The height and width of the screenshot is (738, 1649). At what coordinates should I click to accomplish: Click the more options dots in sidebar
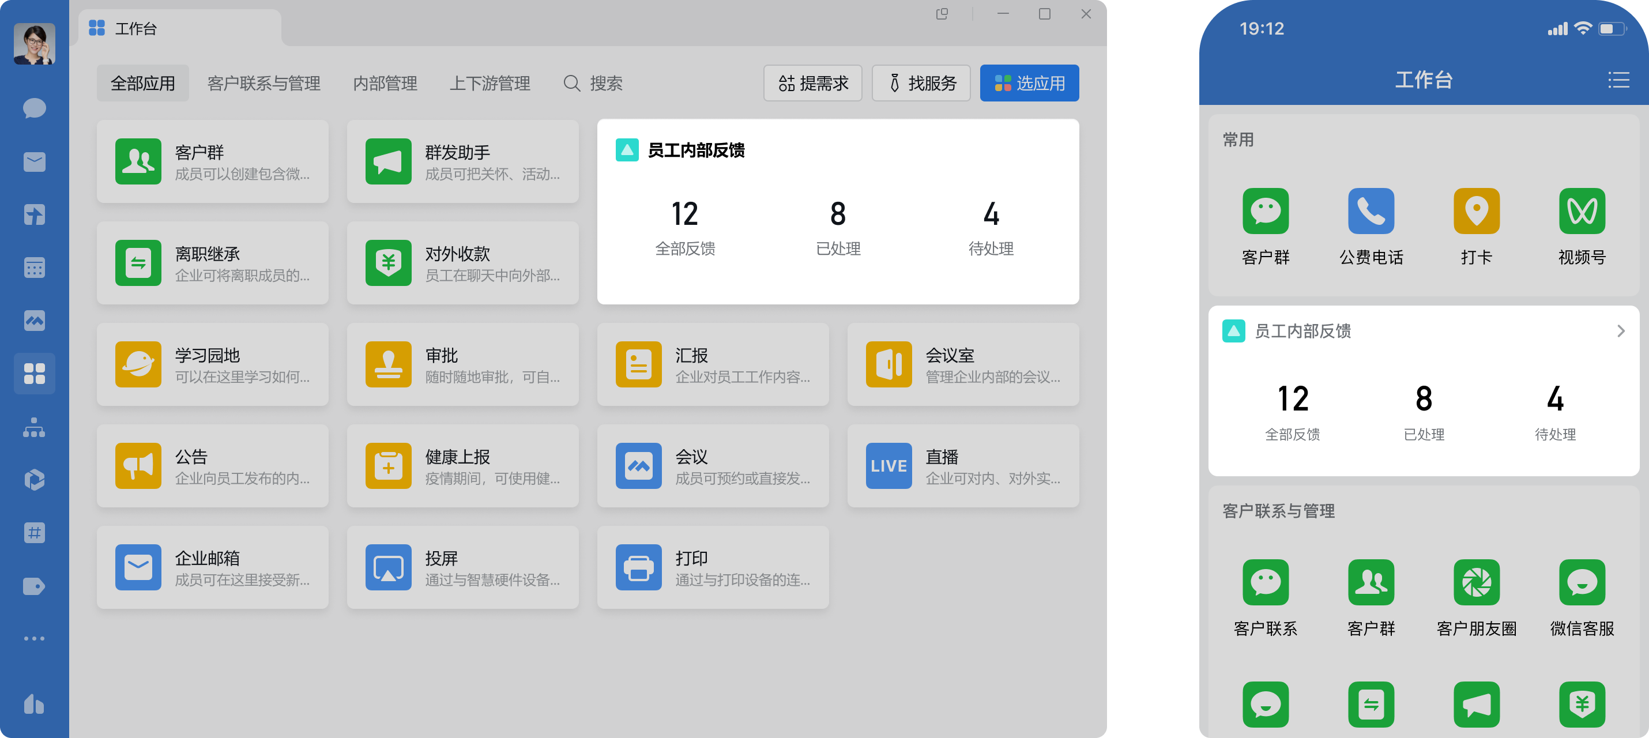point(34,638)
